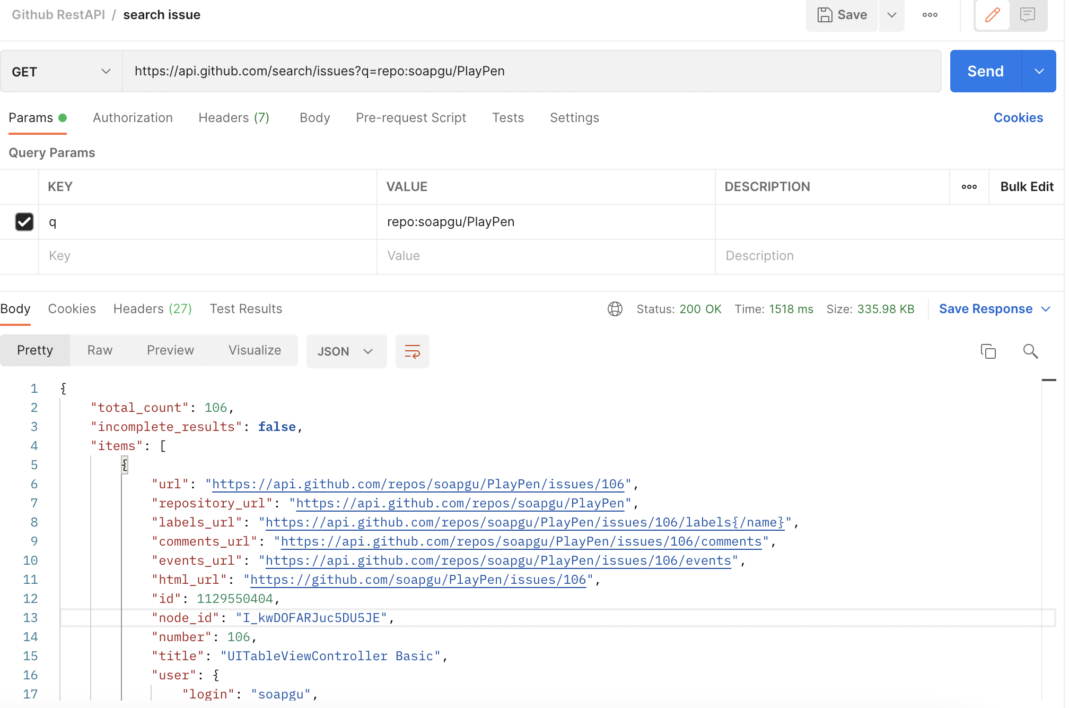
Task: Click the node_id value string
Action: click(x=312, y=618)
